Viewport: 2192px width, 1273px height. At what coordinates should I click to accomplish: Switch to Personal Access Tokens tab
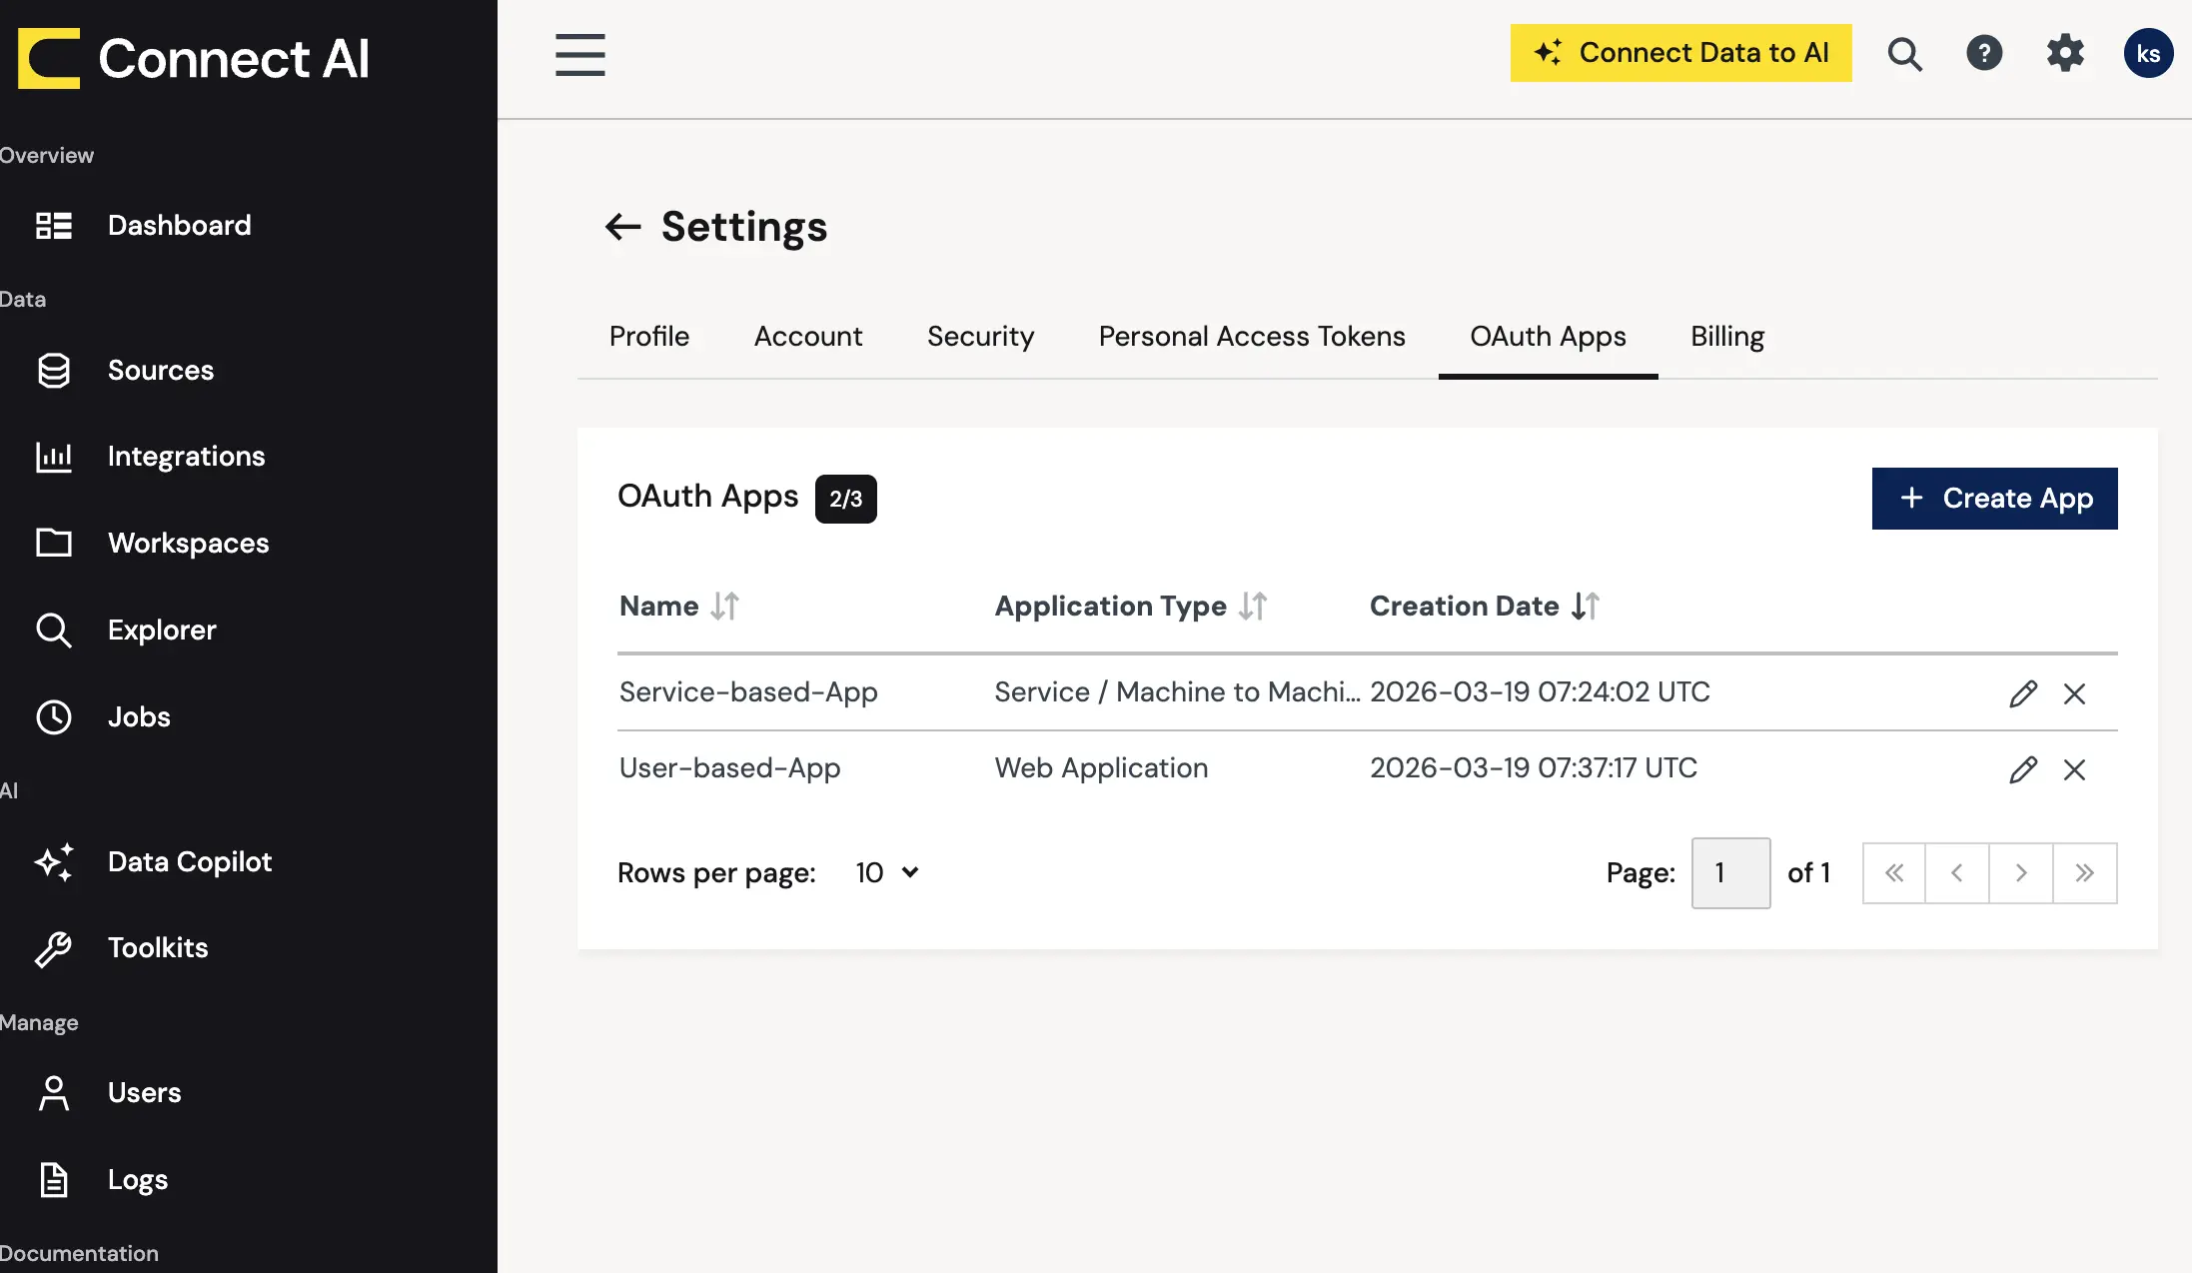coord(1252,337)
